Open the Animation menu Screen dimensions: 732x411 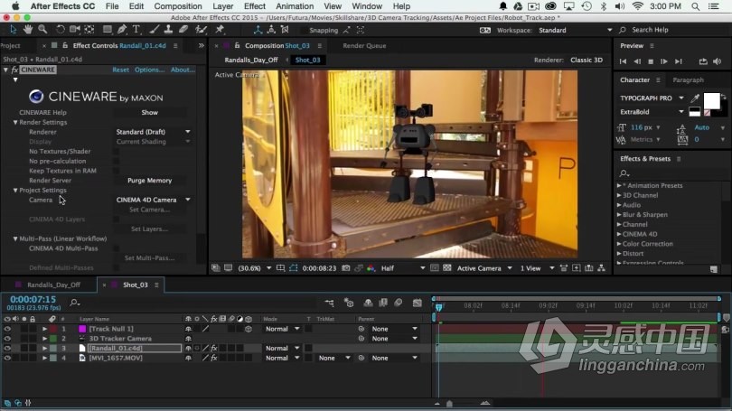pos(295,6)
